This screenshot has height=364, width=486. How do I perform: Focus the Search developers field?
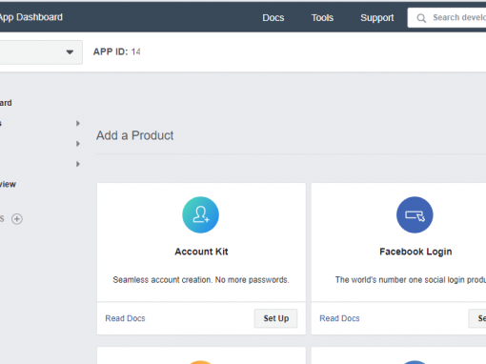click(x=447, y=18)
